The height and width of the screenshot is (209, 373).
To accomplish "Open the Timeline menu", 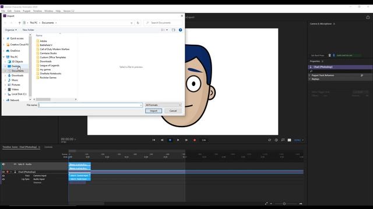I will click(37, 11).
